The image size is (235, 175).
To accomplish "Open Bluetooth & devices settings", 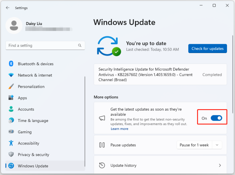I will click(45, 64).
